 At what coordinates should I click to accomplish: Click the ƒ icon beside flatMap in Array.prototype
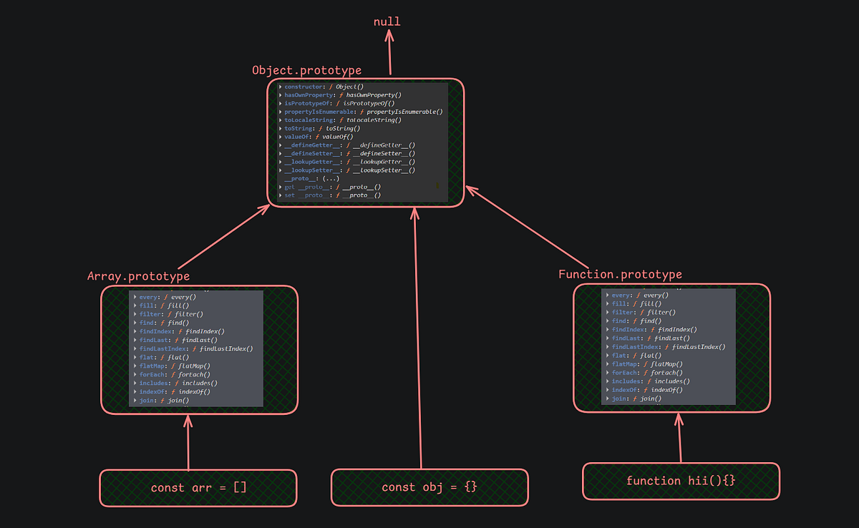point(173,366)
